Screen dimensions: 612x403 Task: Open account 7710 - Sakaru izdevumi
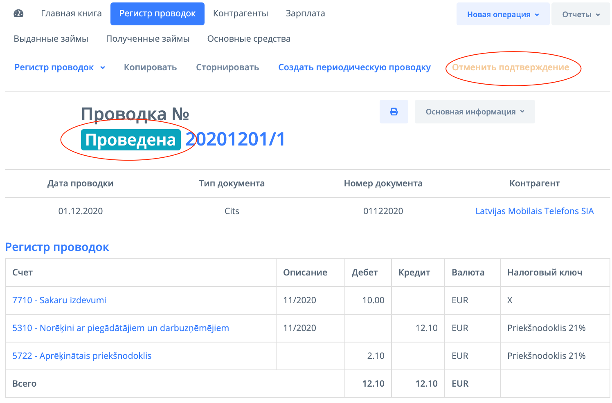[x=59, y=300]
